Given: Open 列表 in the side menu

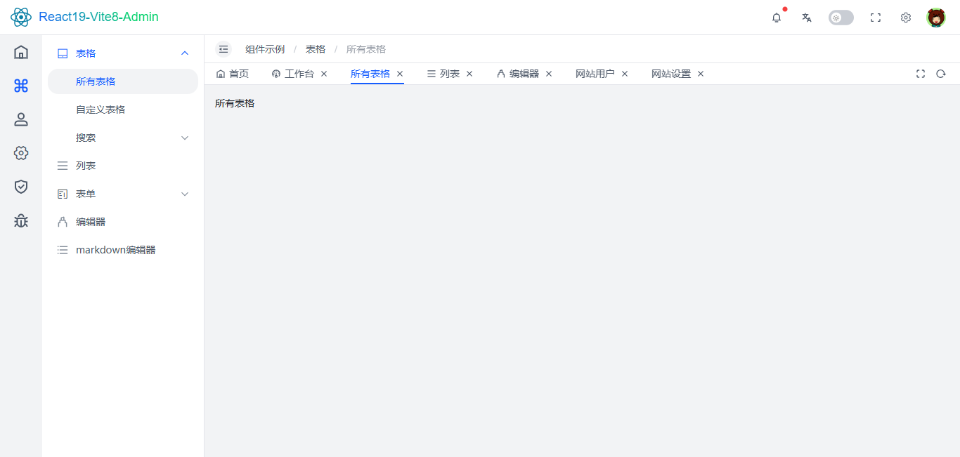Looking at the screenshot, I should tap(123, 166).
